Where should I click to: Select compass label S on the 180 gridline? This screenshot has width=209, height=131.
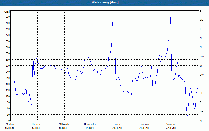tap(201, 84)
